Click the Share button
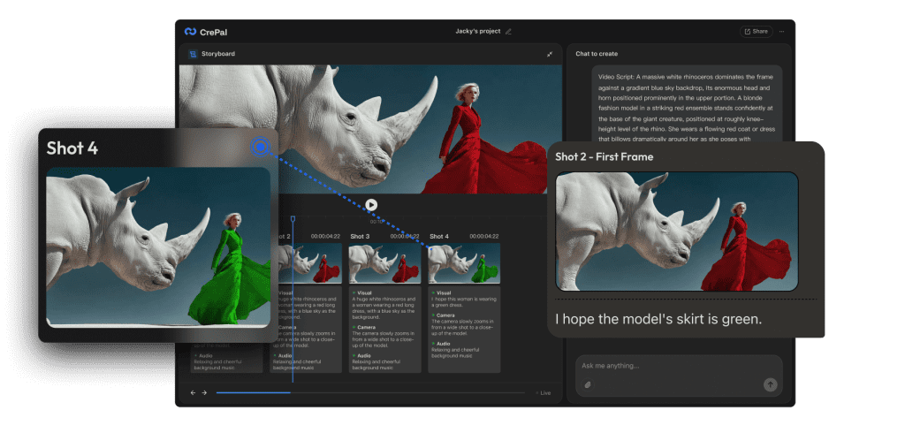This screenshot has width=905, height=425. tap(756, 32)
